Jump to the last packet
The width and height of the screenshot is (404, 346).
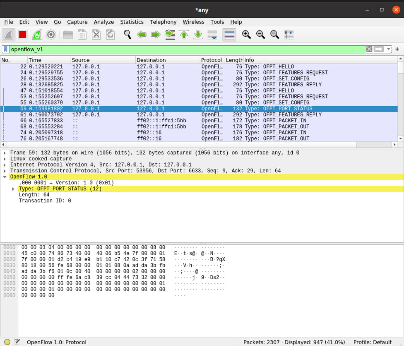click(x=198, y=35)
